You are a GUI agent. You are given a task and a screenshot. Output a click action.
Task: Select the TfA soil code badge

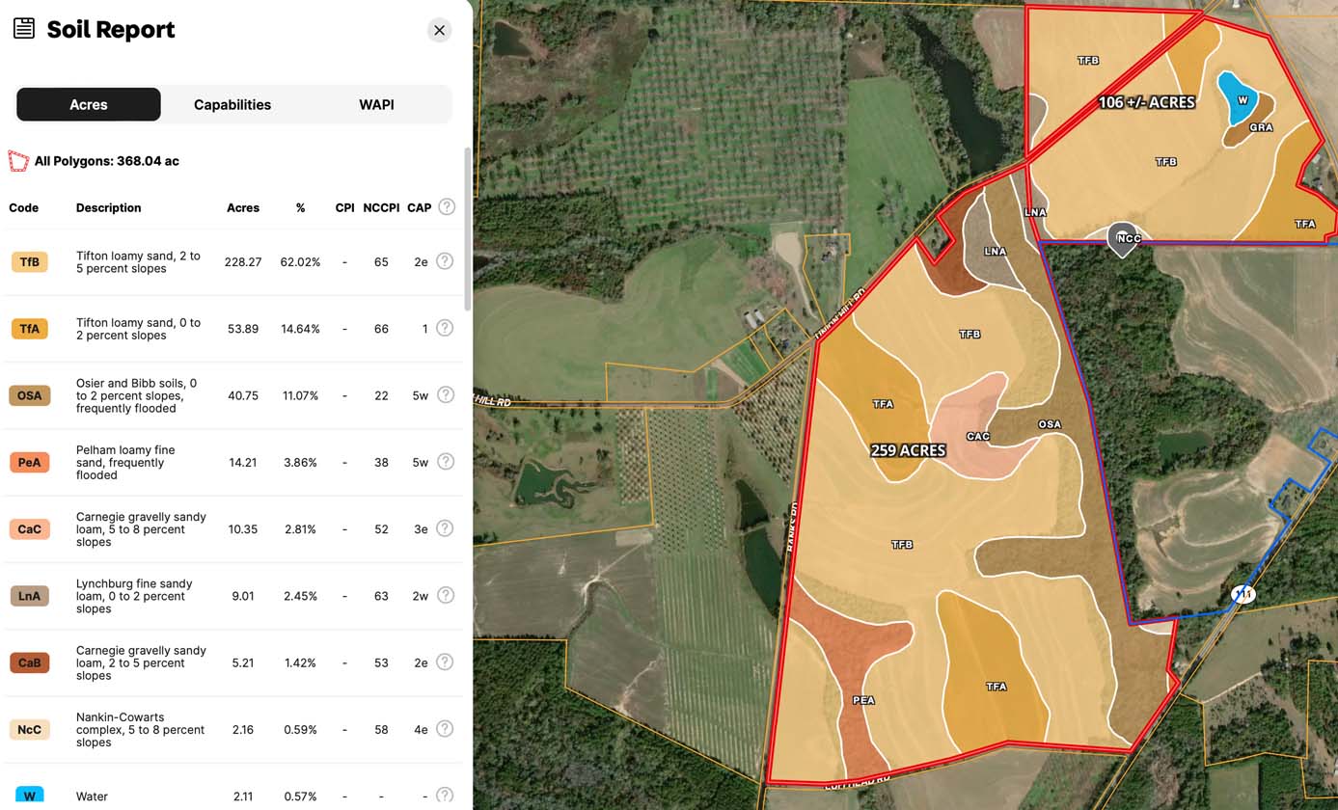tap(29, 328)
